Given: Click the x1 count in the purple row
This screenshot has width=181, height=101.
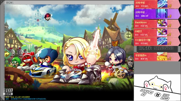Looking at the screenshot, I should [169, 16].
